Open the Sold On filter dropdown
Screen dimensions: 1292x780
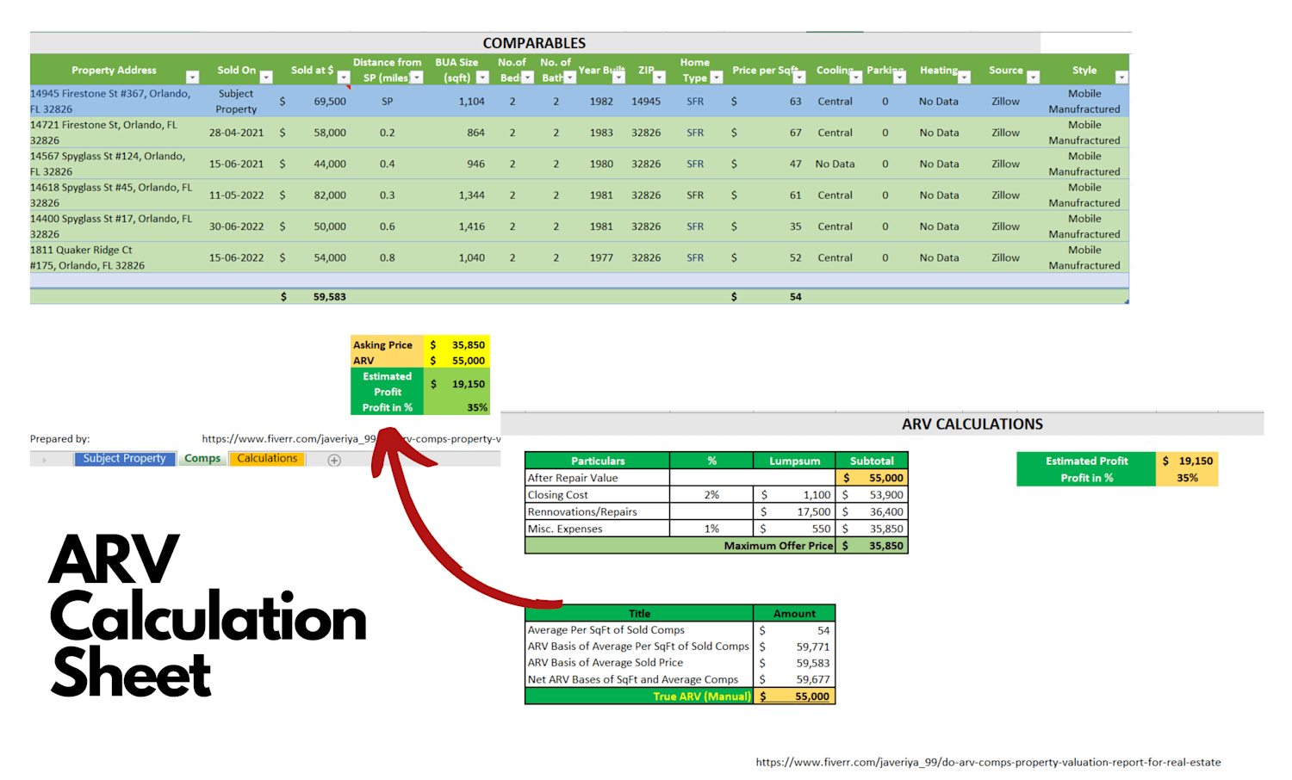coord(266,77)
